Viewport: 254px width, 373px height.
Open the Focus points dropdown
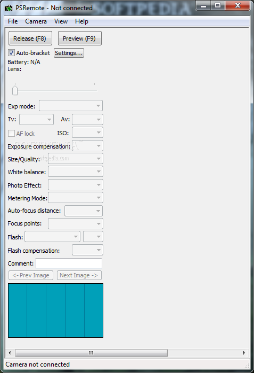[76, 223]
